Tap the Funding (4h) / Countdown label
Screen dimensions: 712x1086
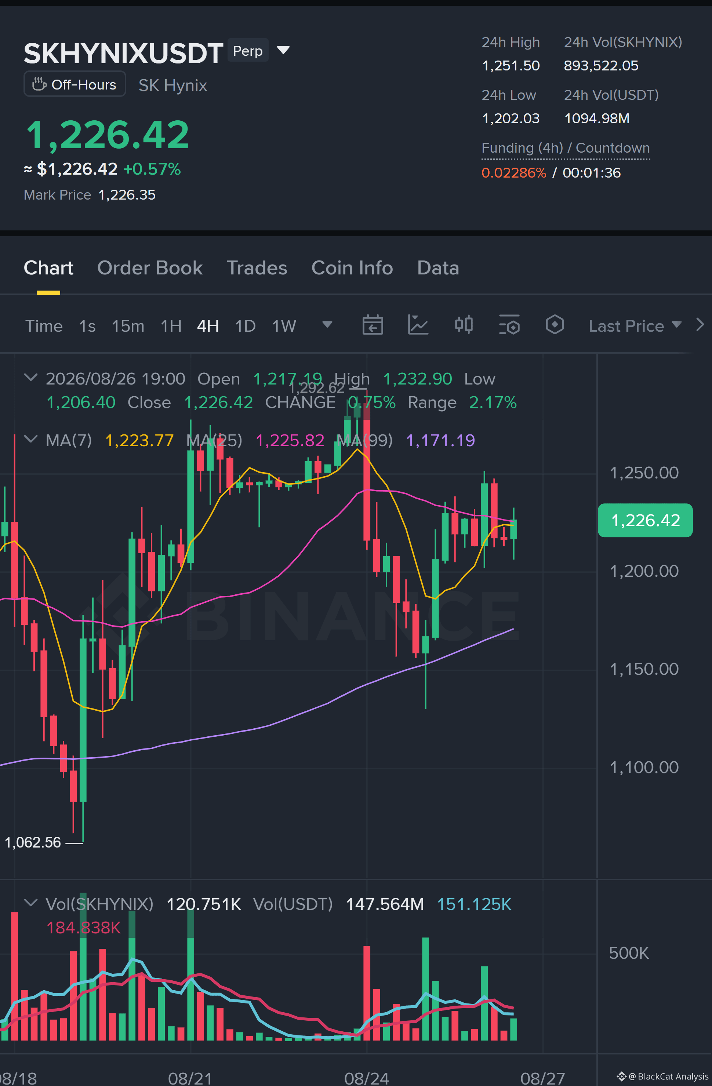click(566, 148)
